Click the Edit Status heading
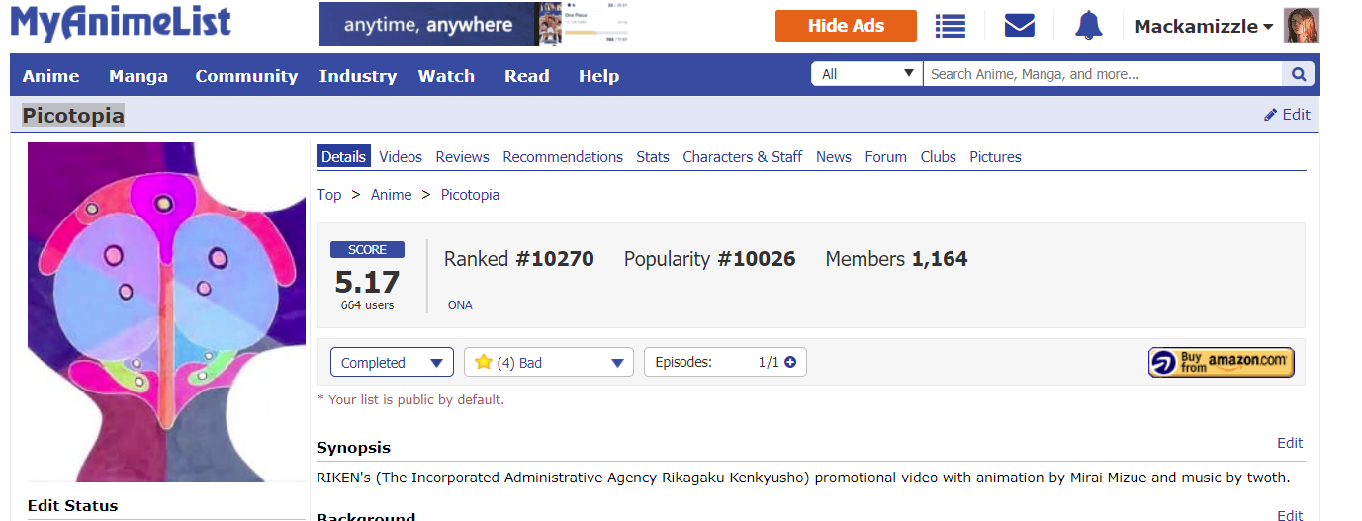Screen dimensions: 1362x521 click(x=72, y=505)
